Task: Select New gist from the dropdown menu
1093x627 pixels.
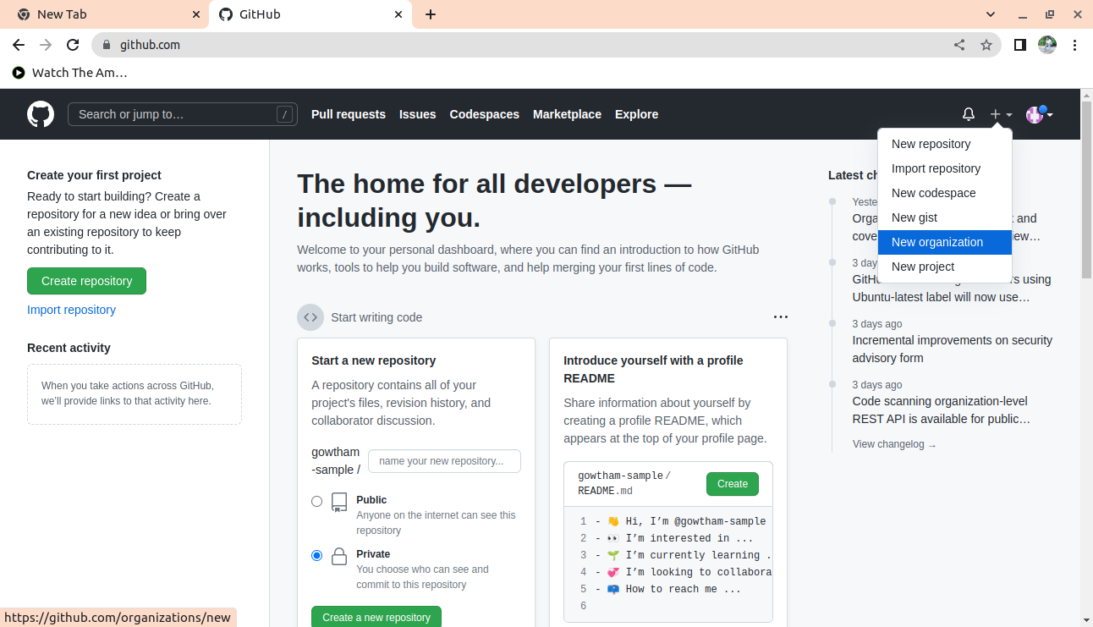Action: (x=914, y=217)
